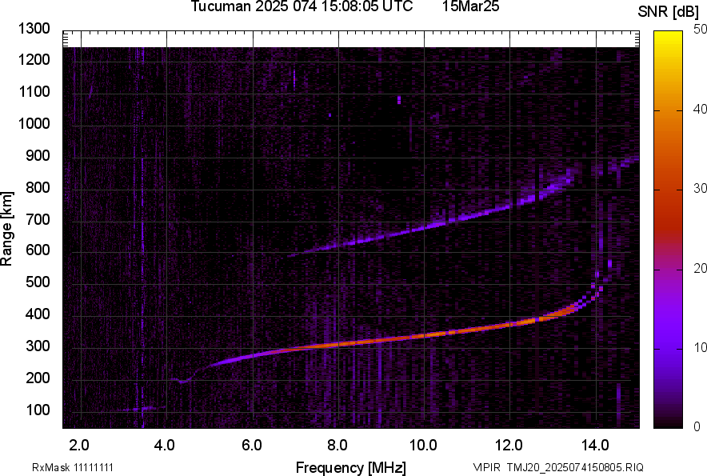Click the 'SNR [dB]' colorbar title
This screenshot has width=707, height=476.
pos(669,12)
